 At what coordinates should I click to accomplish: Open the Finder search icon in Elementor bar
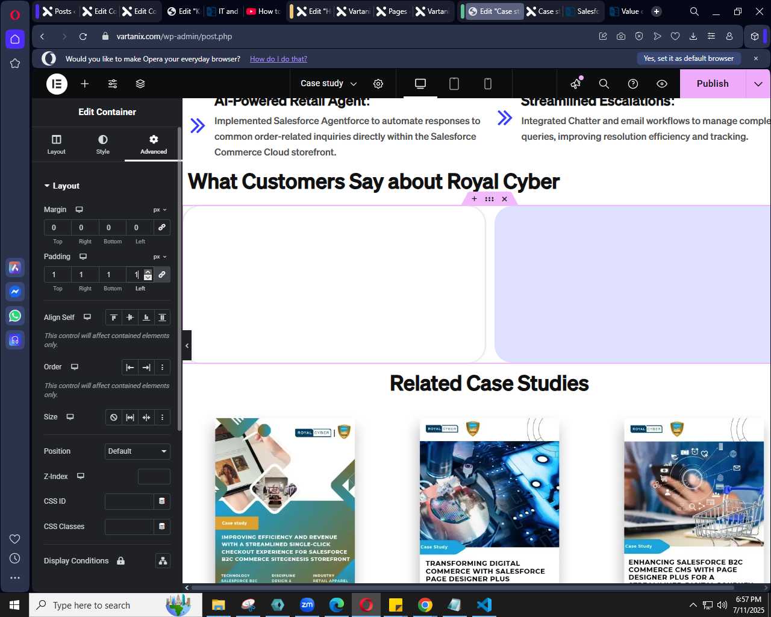[x=604, y=84]
